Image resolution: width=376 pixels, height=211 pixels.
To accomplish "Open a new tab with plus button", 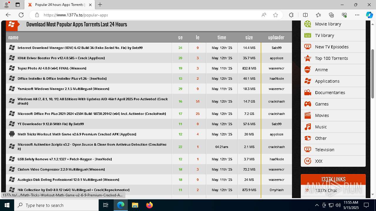I will coord(100,5).
